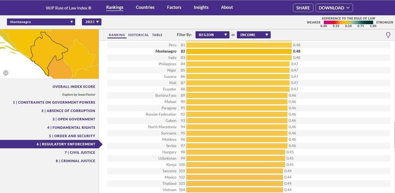Open the Factors menu item
395x193 pixels.
tap(174, 7)
